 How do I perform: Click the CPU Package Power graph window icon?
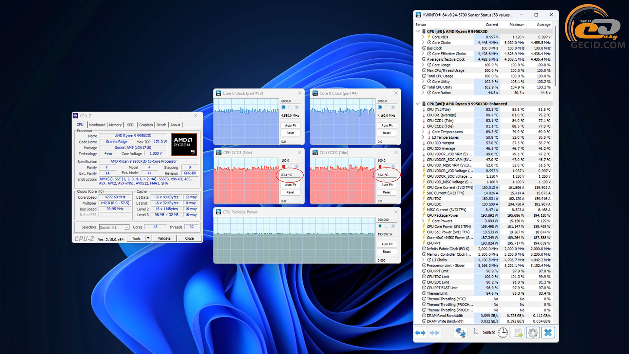tap(219, 212)
